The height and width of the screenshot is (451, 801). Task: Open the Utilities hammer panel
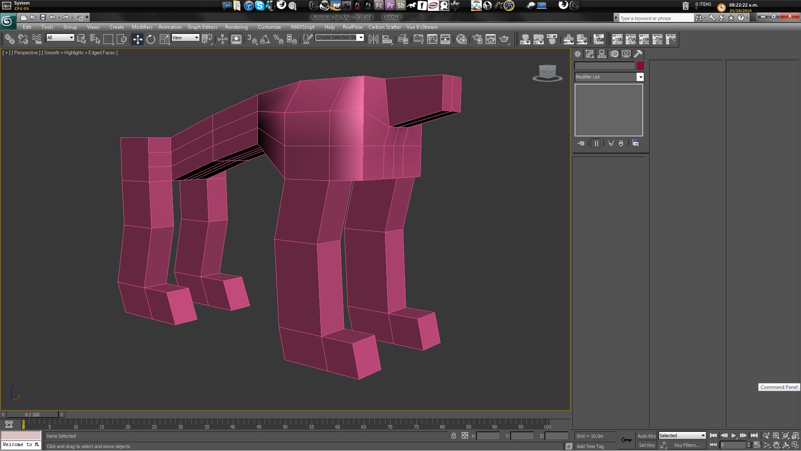(x=638, y=54)
